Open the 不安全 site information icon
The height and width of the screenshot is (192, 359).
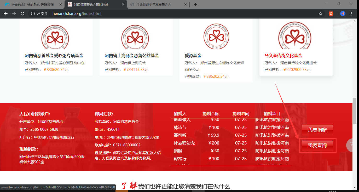(33, 14)
